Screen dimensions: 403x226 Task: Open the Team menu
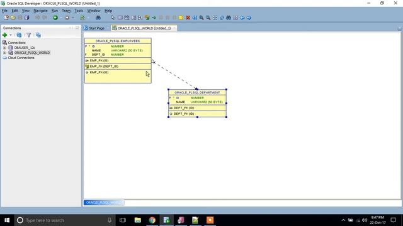pyautogui.click(x=66, y=11)
